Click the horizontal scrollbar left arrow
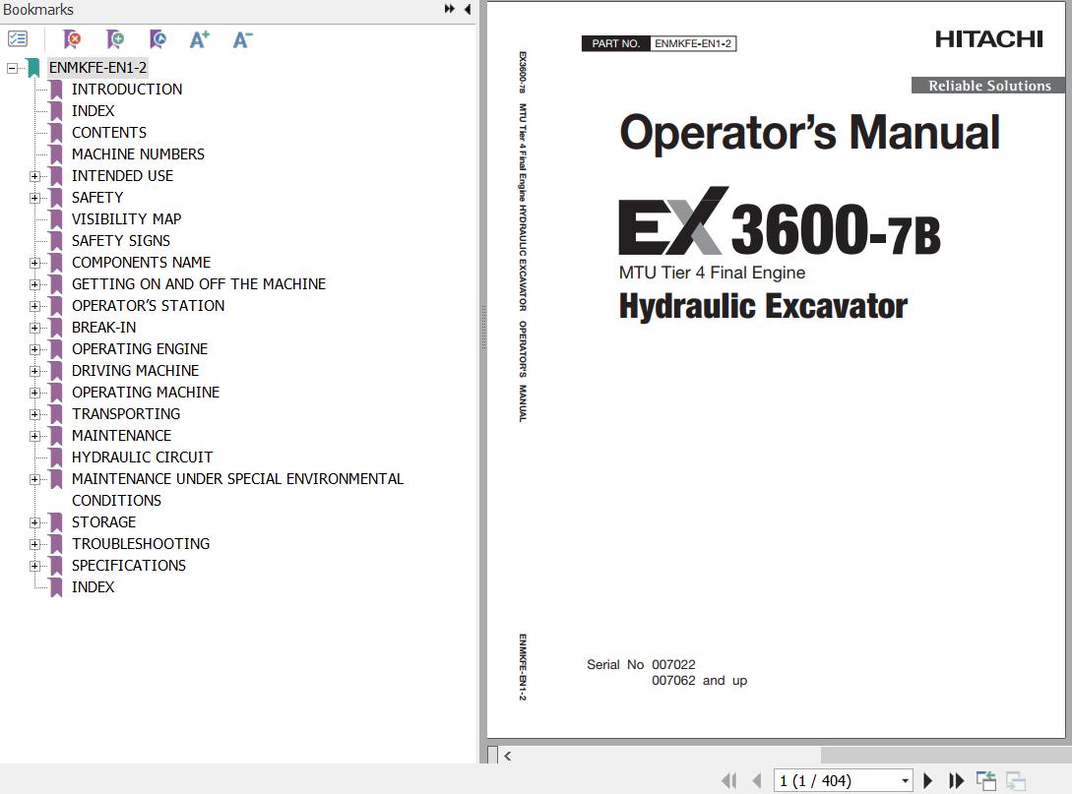1072x794 pixels. [x=508, y=756]
